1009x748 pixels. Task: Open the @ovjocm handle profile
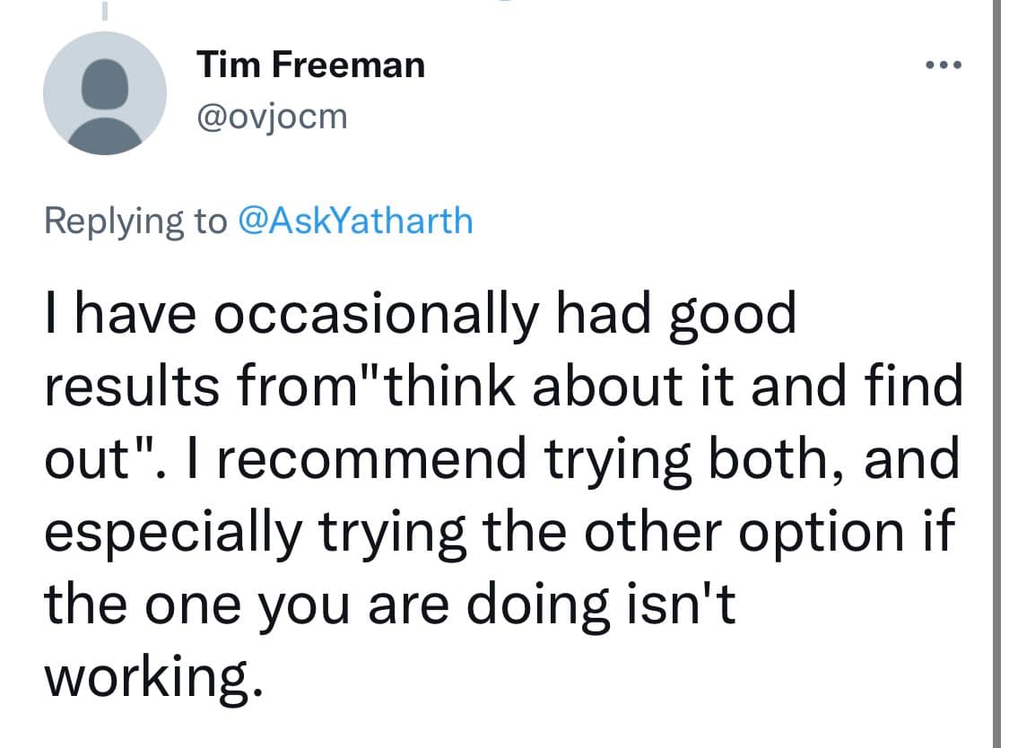271,117
